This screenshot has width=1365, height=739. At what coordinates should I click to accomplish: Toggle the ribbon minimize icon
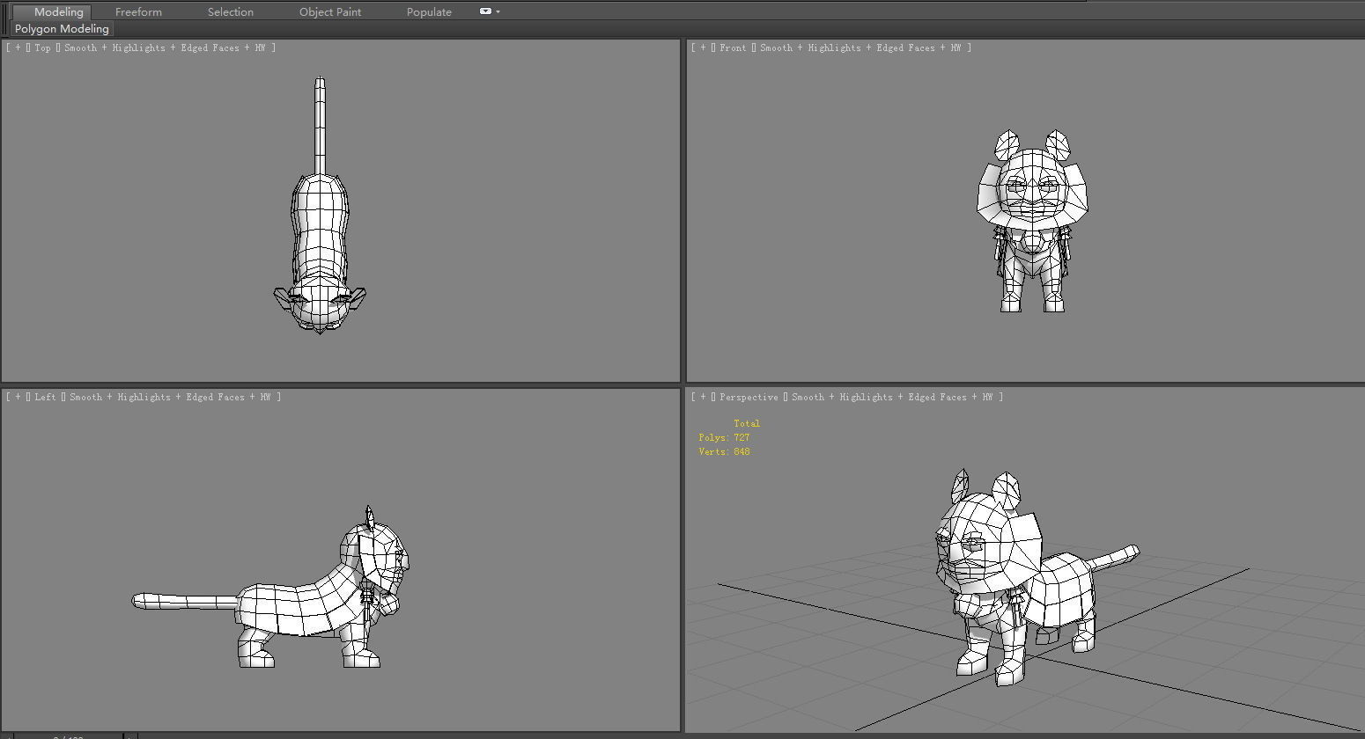click(485, 11)
